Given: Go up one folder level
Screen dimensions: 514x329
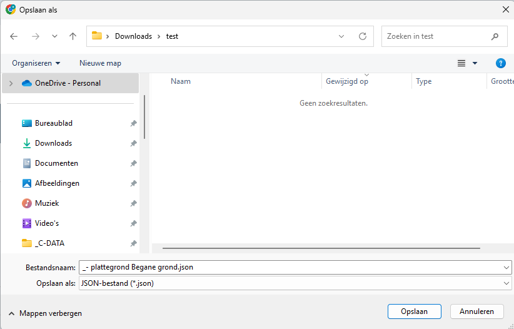Looking at the screenshot, I should click(73, 36).
